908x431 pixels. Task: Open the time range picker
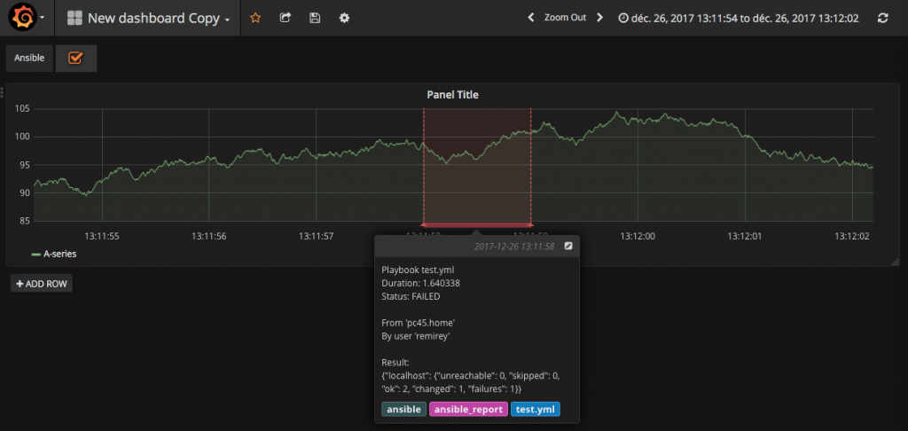pos(738,18)
